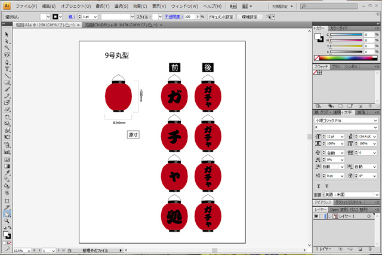
Task: Select the Eyedropper tool
Action: click(7, 173)
